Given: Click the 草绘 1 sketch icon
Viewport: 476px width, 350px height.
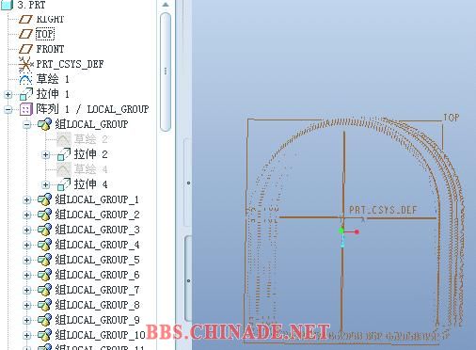Looking at the screenshot, I should point(25,79).
